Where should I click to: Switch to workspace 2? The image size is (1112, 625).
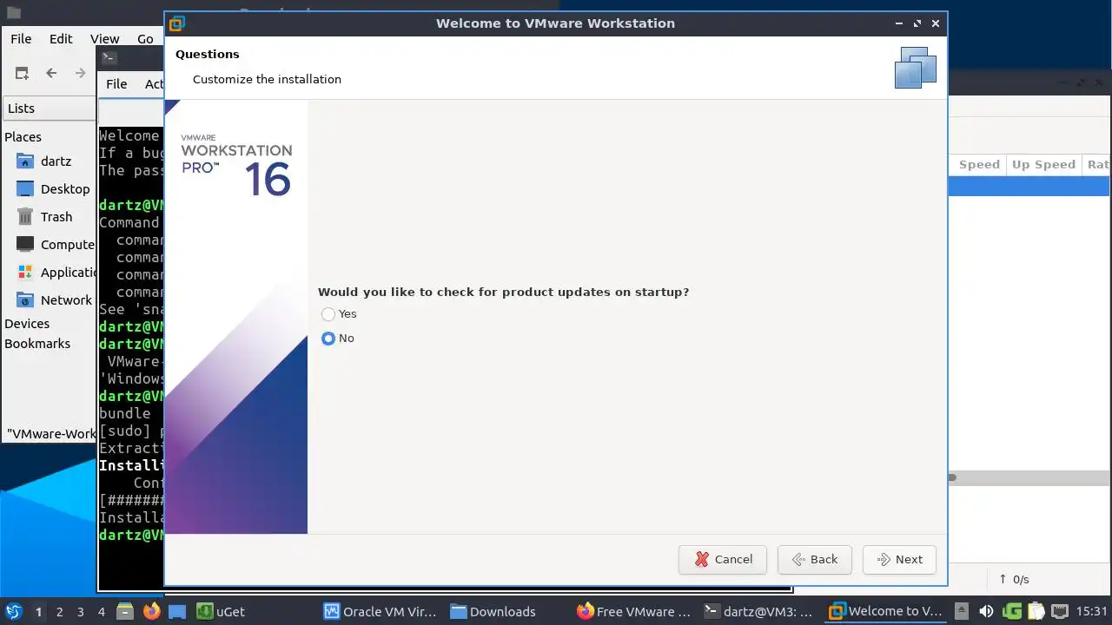point(59,612)
